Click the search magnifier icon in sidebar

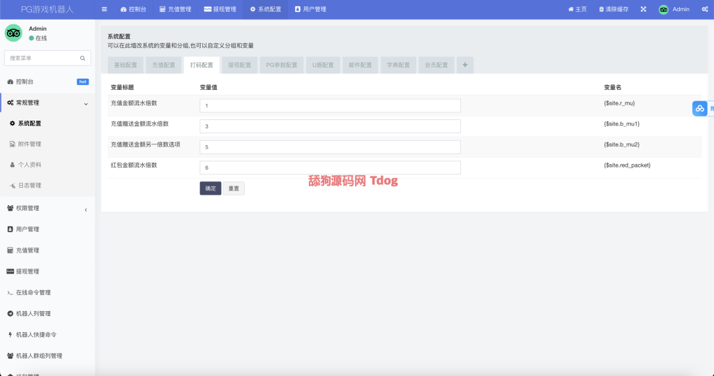coord(82,58)
